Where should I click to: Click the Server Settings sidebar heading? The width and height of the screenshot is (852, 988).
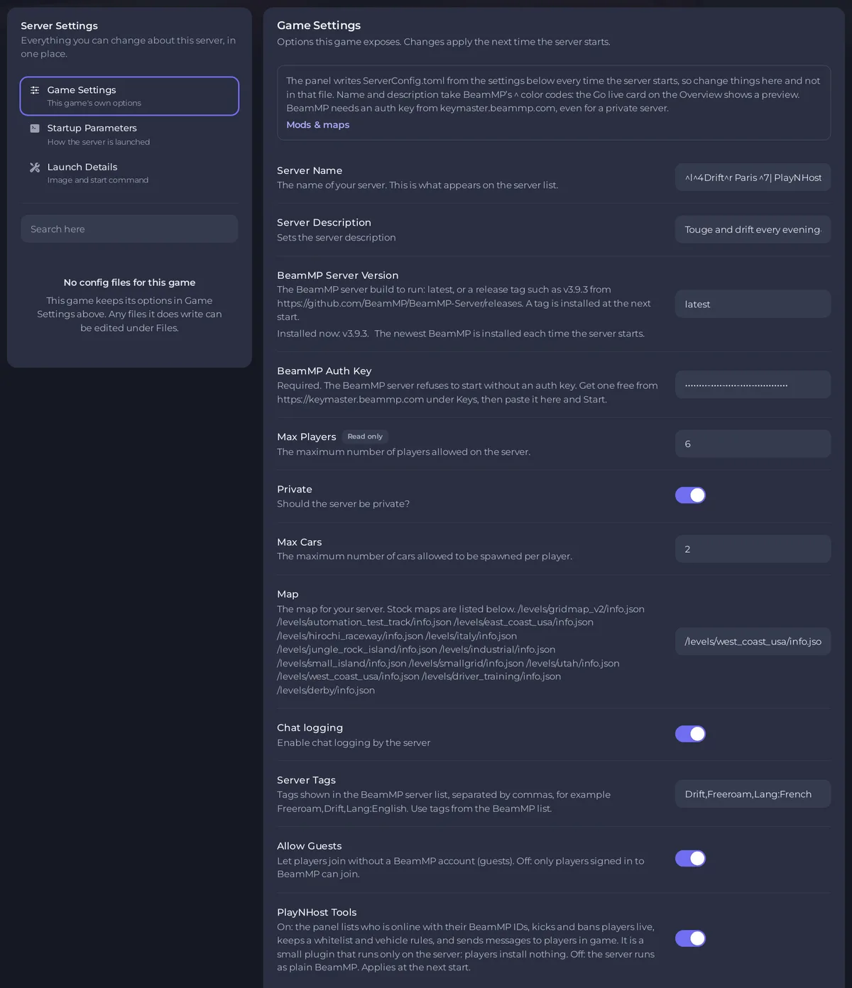click(60, 26)
